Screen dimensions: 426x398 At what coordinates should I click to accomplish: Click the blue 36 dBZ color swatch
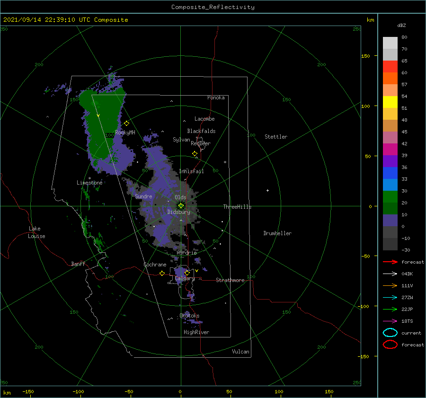point(390,173)
